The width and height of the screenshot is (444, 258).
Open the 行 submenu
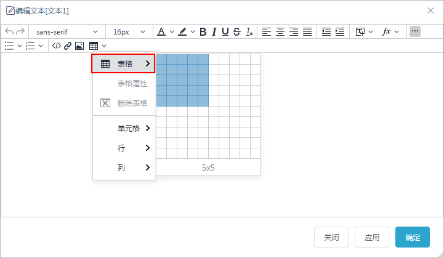click(124, 148)
